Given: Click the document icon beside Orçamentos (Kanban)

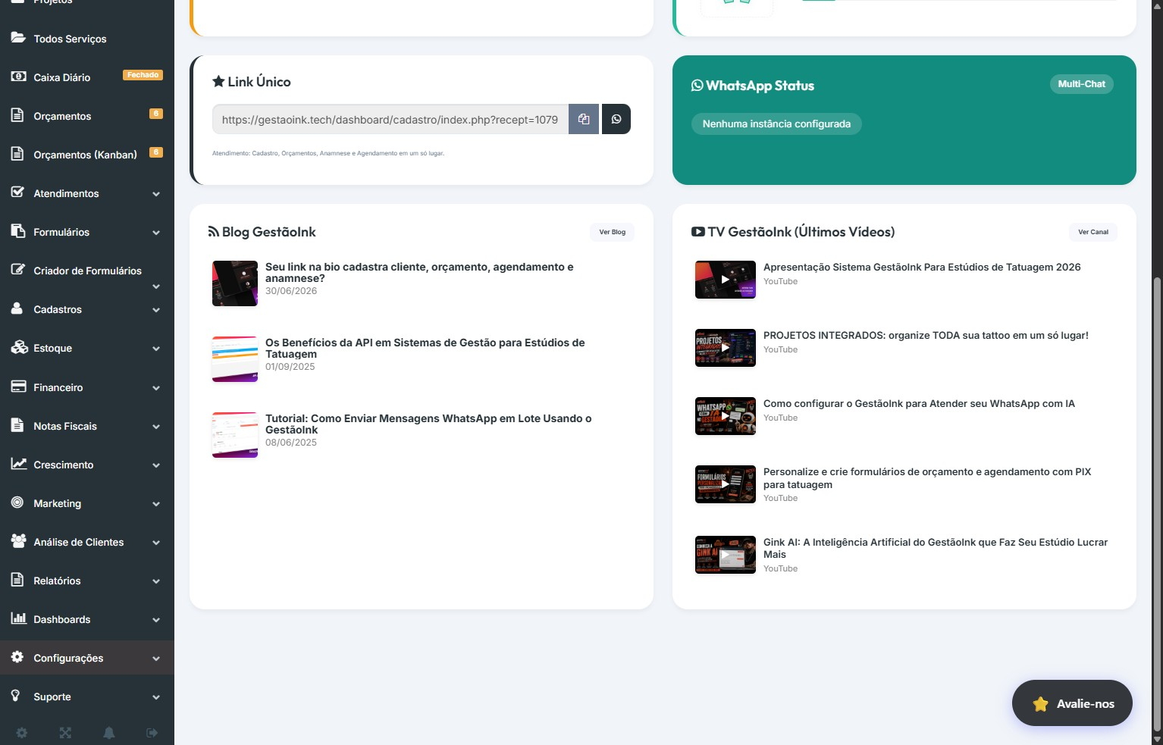Looking at the screenshot, I should pos(17,154).
